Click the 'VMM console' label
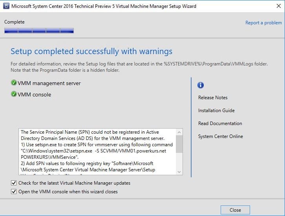 click(35, 94)
